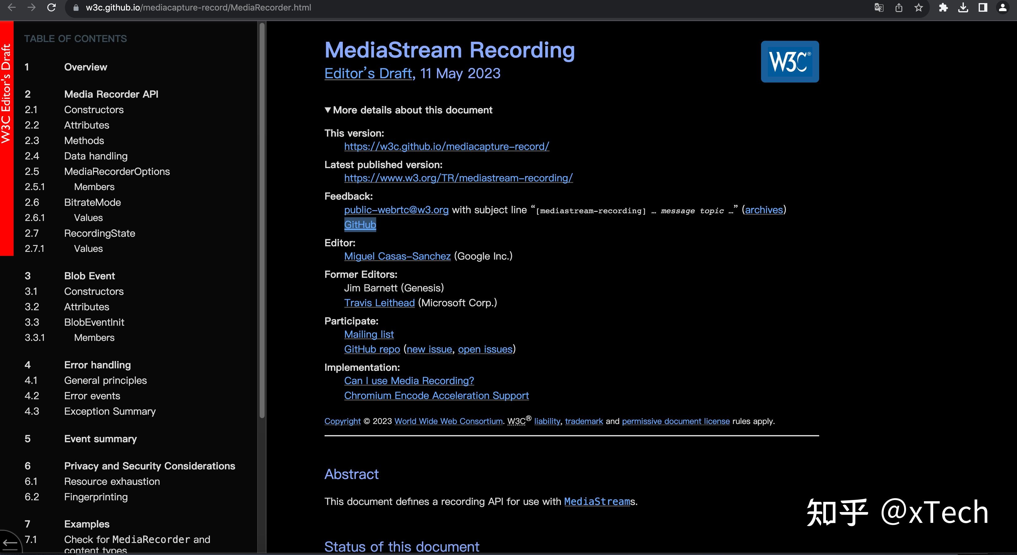Click the table of contents scrollbar
Screen dimensions: 1017x555
(262, 221)
